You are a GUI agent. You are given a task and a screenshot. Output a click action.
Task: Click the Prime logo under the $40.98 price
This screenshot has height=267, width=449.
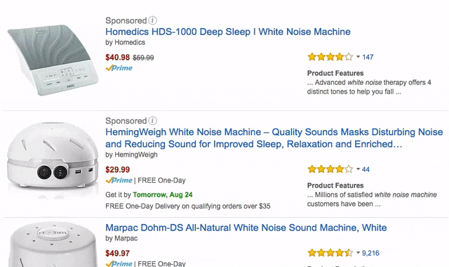click(x=119, y=68)
